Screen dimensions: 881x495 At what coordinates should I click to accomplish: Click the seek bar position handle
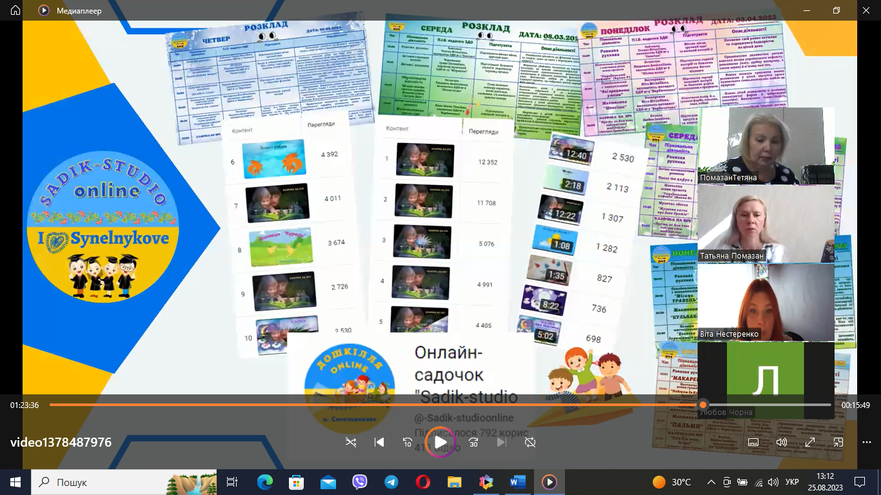tap(703, 405)
